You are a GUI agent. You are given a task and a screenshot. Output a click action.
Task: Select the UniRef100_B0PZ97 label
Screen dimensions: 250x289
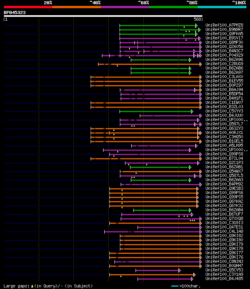pos(224,86)
